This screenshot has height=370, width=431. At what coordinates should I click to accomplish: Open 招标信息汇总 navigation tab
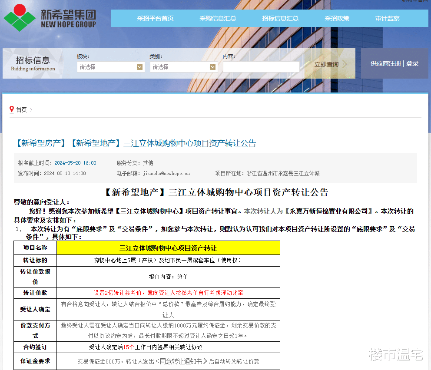click(x=280, y=18)
